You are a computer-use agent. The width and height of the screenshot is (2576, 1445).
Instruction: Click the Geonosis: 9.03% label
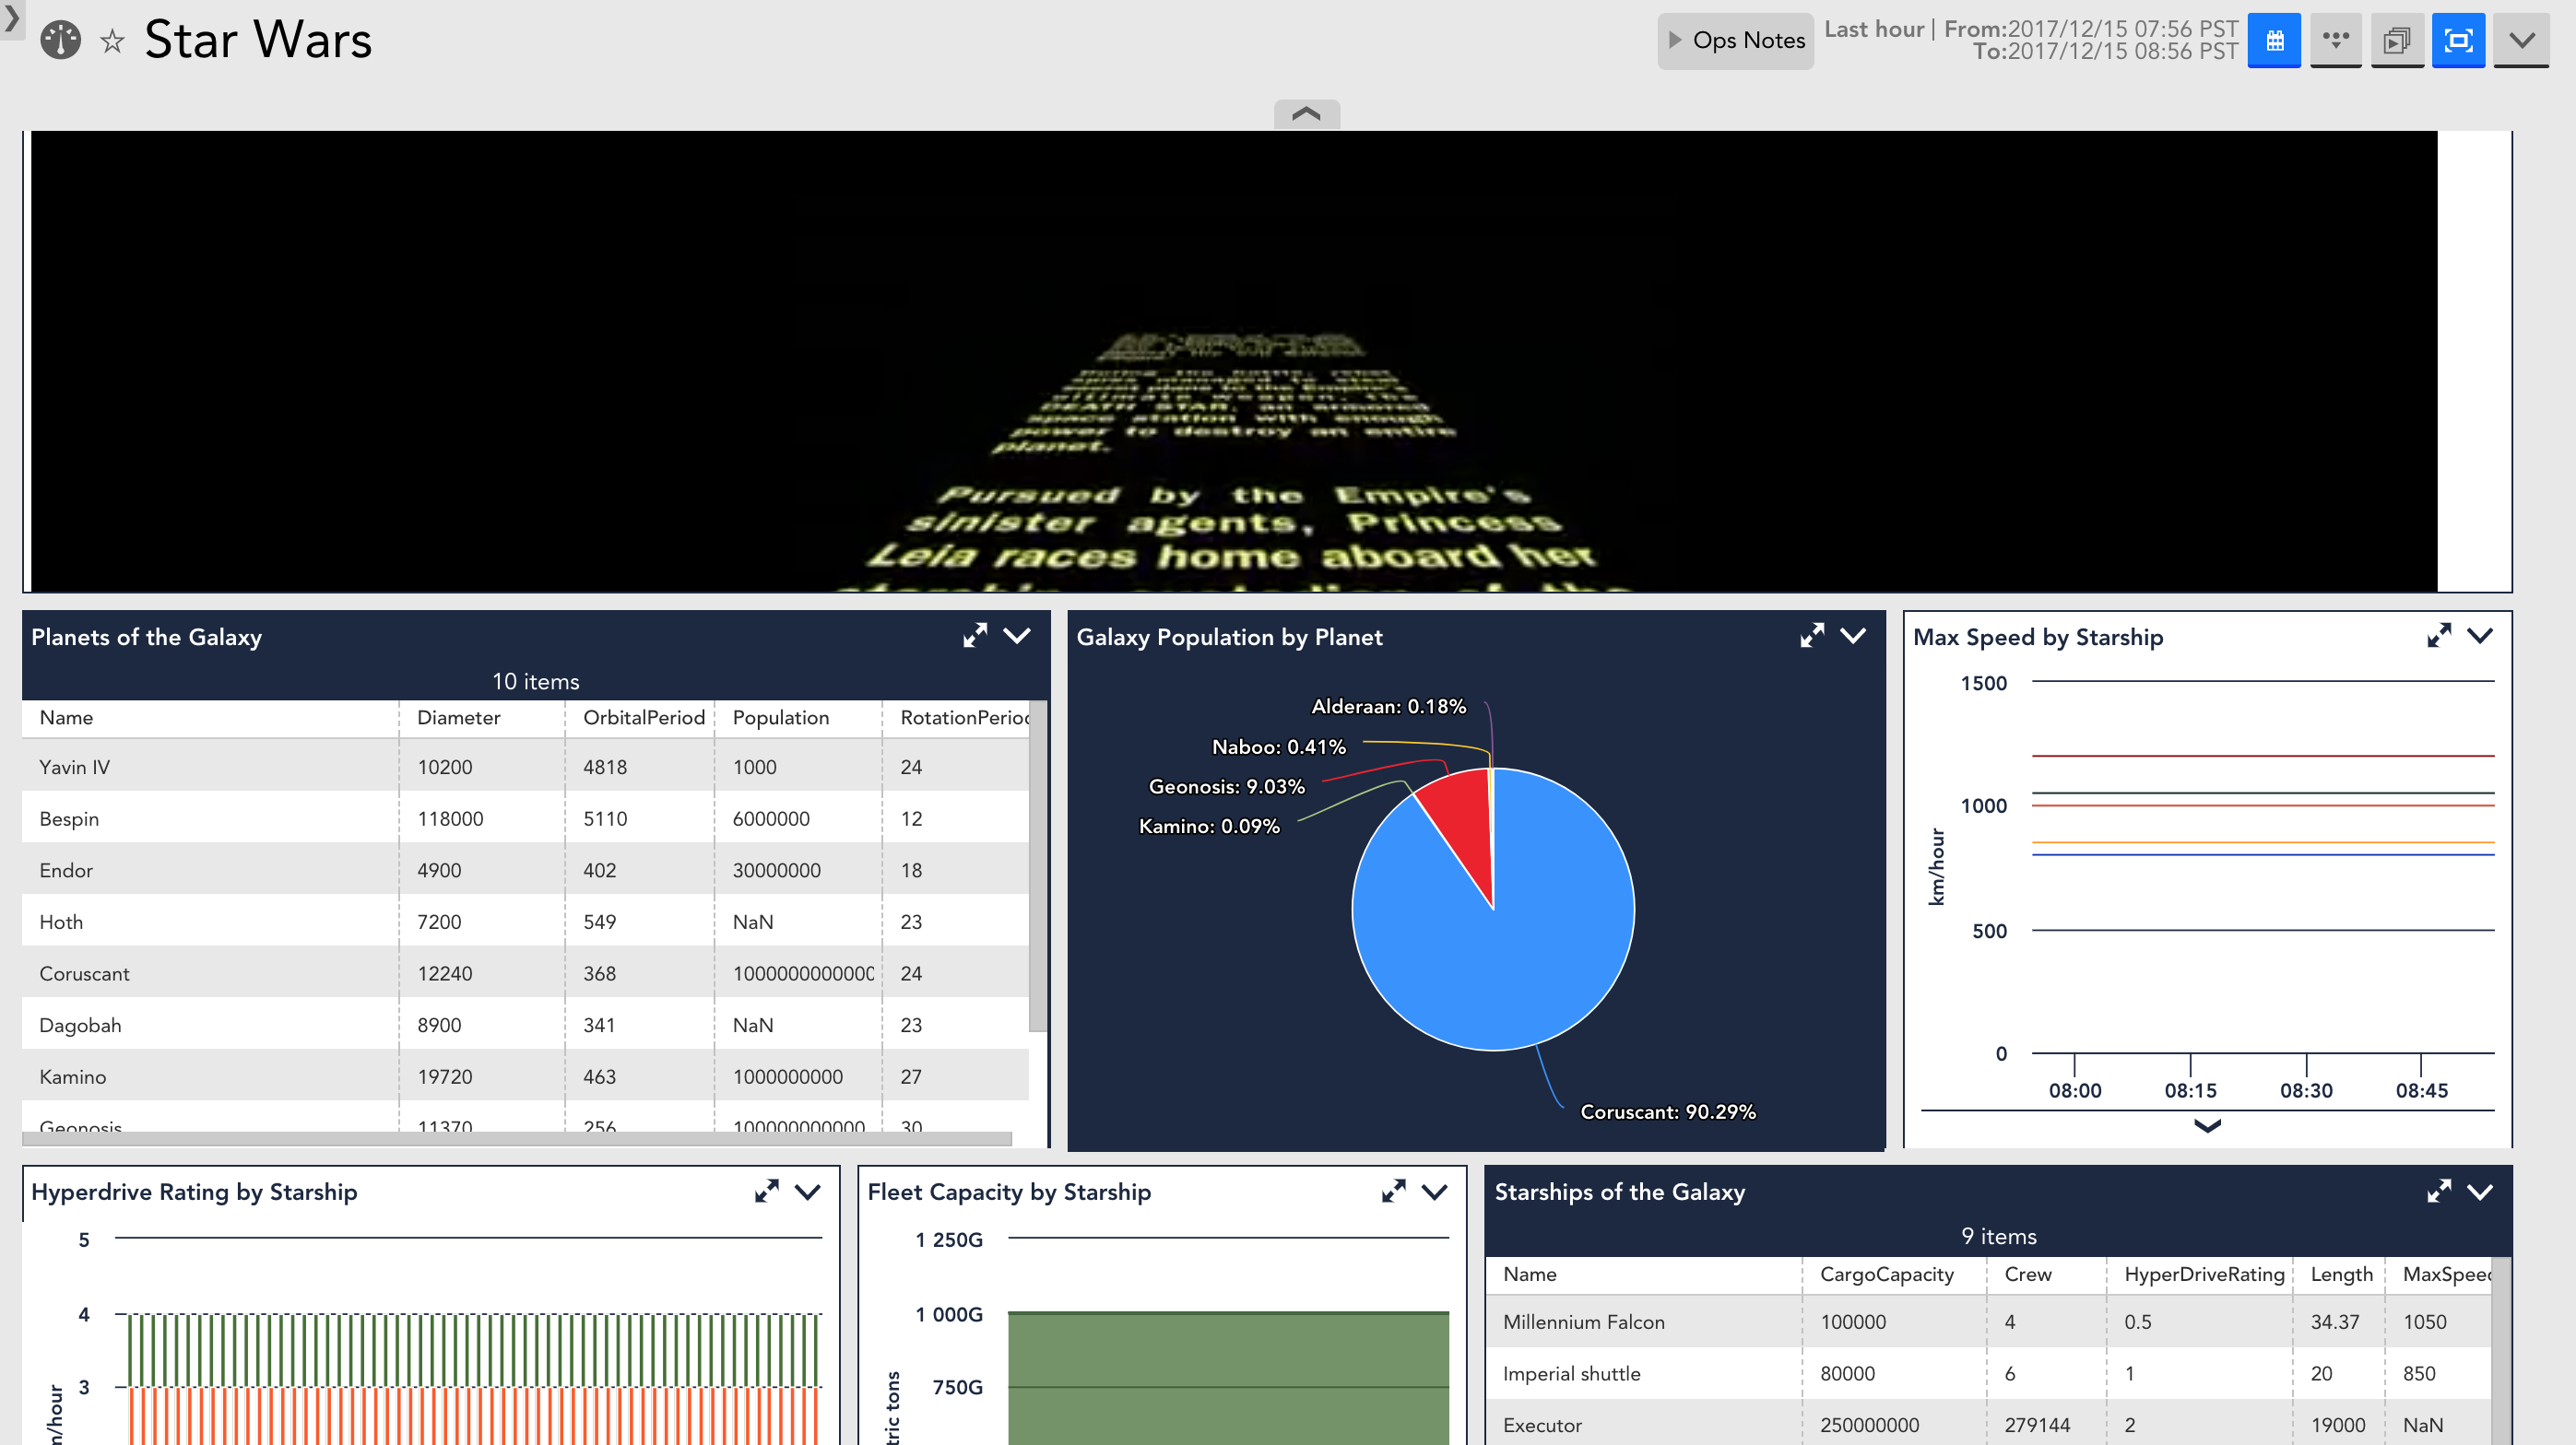click(1226, 786)
